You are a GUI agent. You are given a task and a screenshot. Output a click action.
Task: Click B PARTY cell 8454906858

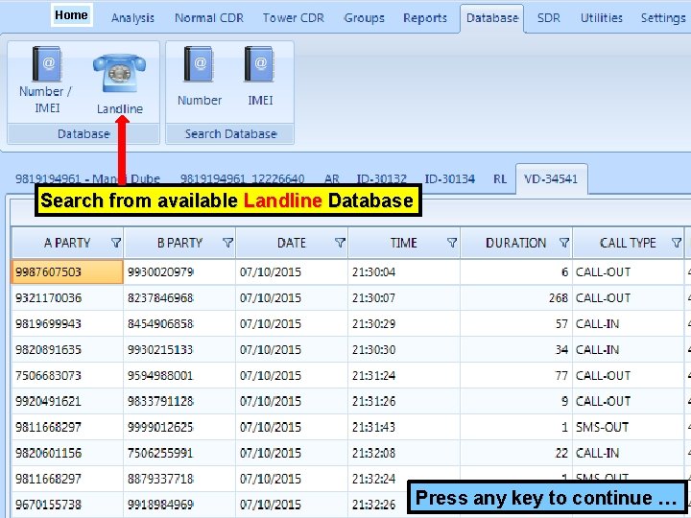point(179,324)
